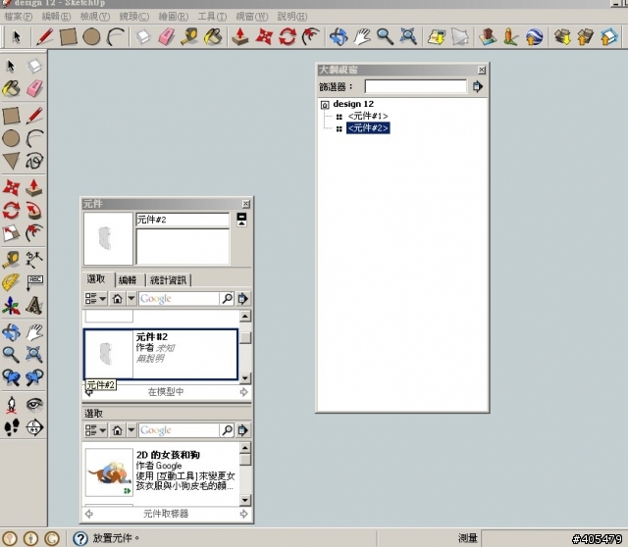Select the Position Camera tool

click(x=11, y=405)
